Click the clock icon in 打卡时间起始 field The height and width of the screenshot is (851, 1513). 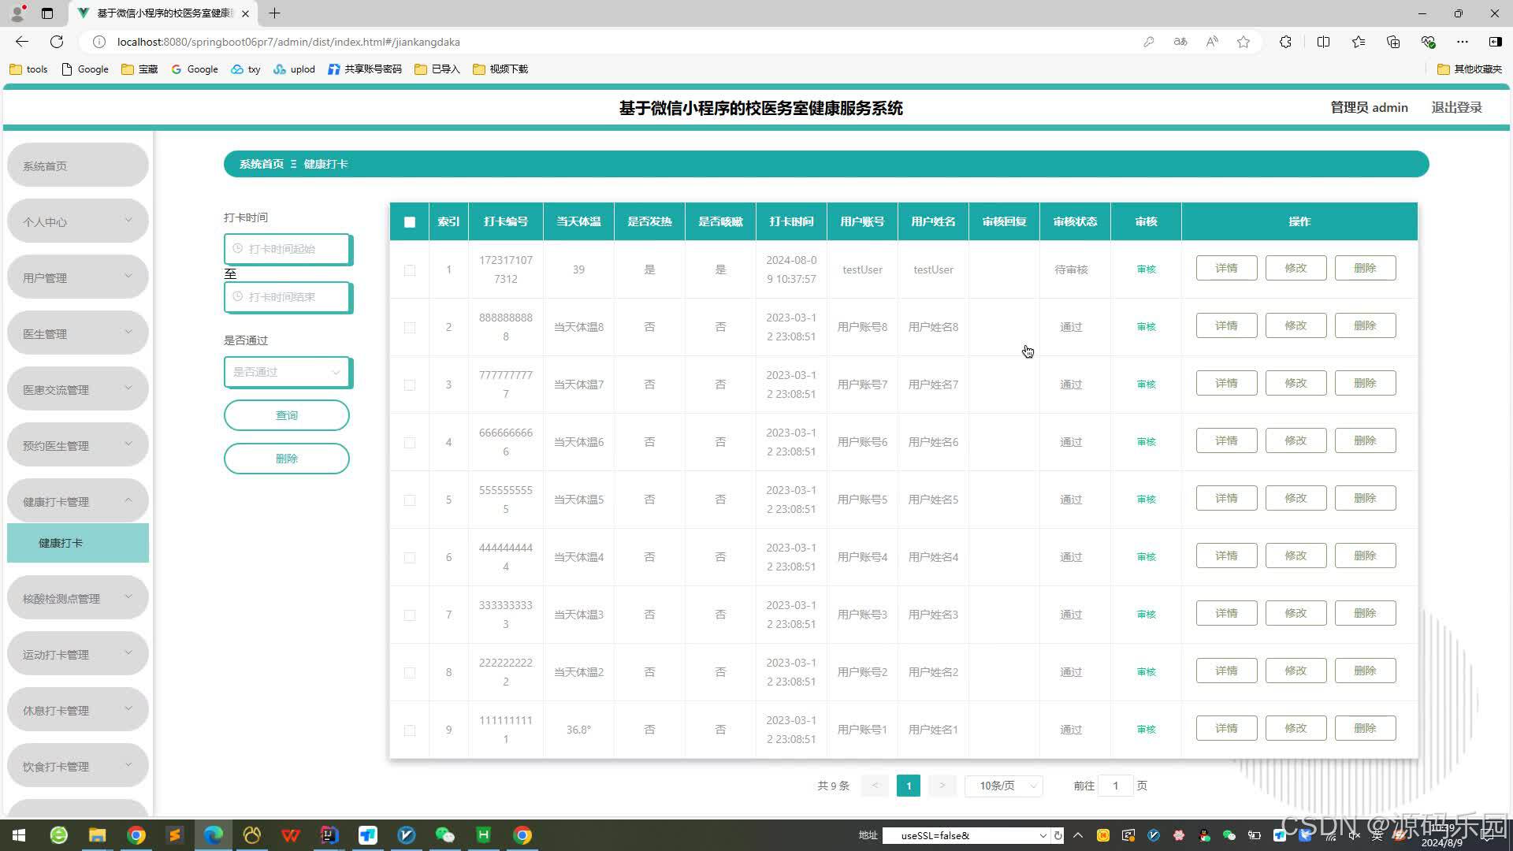pyautogui.click(x=239, y=249)
